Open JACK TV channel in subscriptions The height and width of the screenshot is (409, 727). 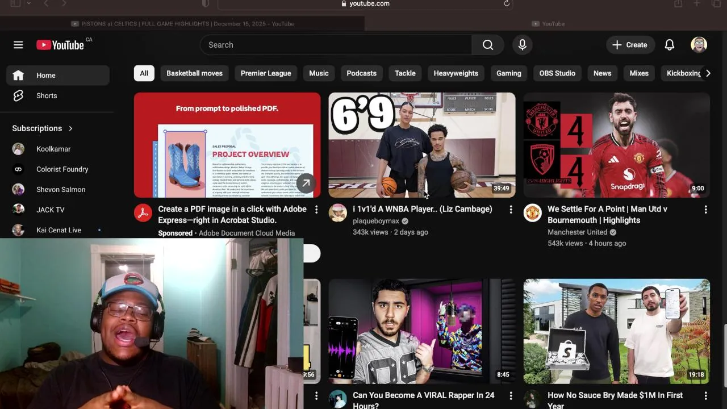[x=58, y=210]
